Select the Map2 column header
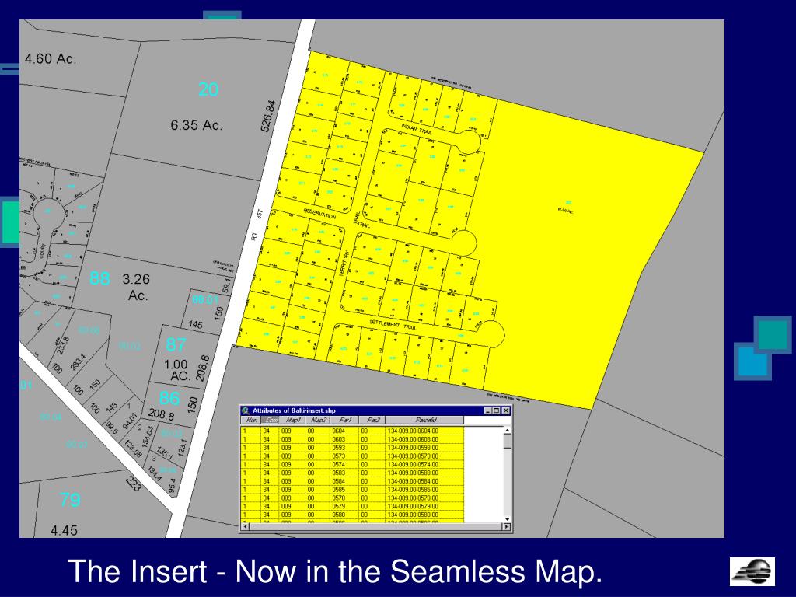 [x=319, y=421]
